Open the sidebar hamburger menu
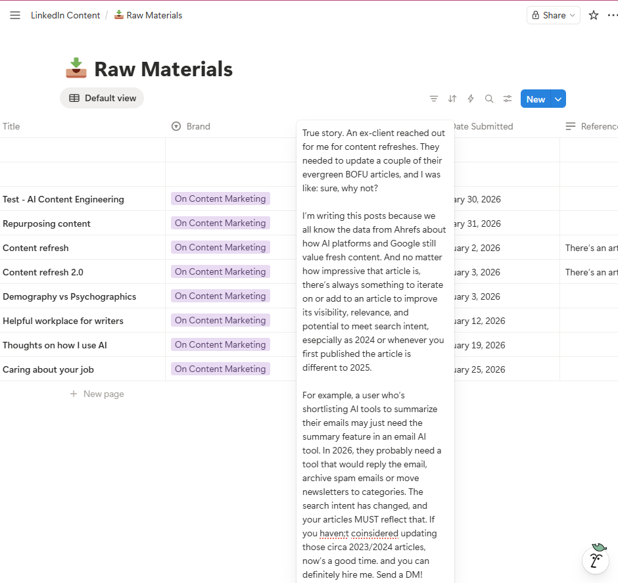Image resolution: width=618 pixels, height=583 pixels. click(x=15, y=15)
